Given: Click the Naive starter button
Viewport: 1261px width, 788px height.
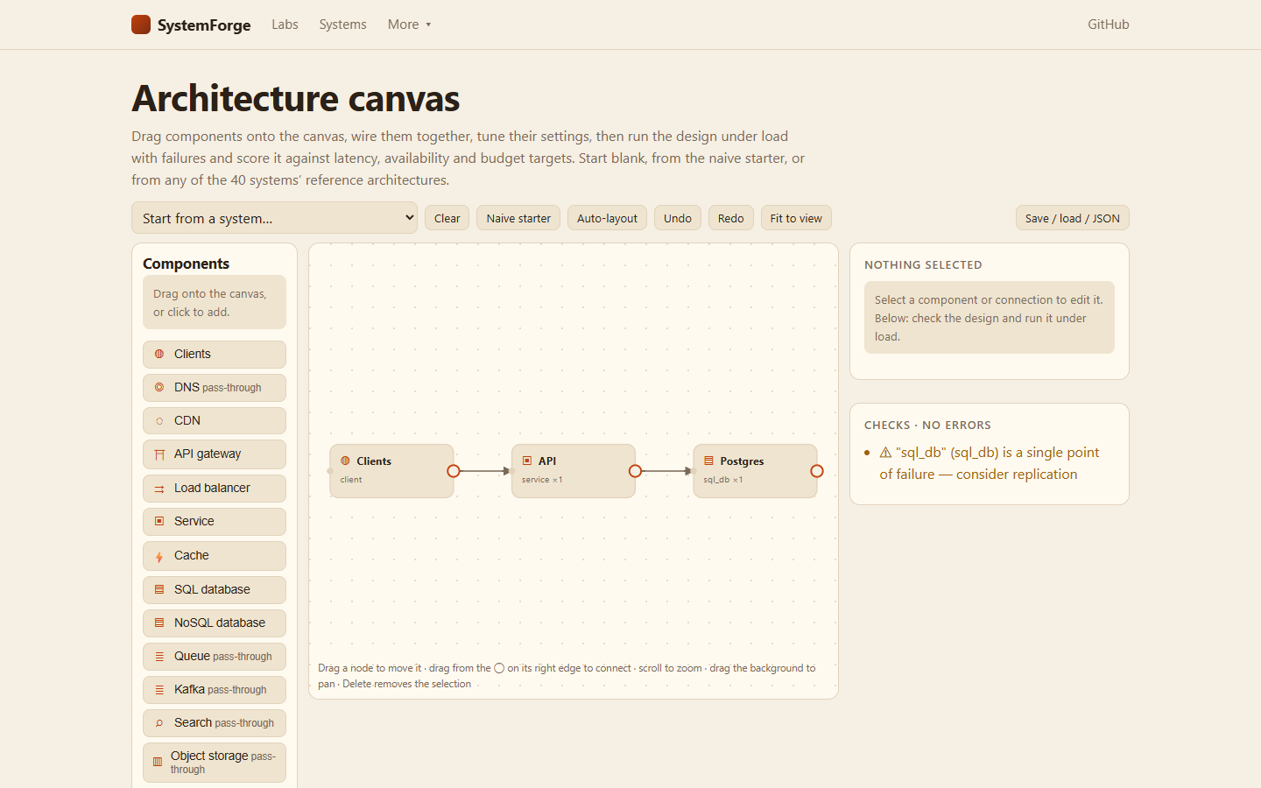Looking at the screenshot, I should tap(518, 218).
